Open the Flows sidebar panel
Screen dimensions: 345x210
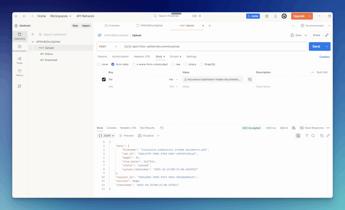tap(20, 60)
